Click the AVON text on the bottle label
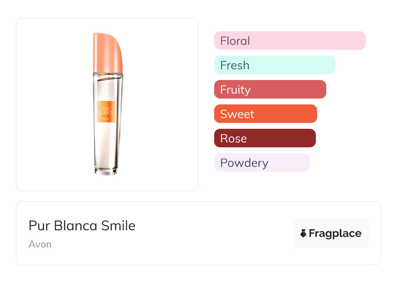Image resolution: width=397 pixels, height=281 pixels. (106, 119)
